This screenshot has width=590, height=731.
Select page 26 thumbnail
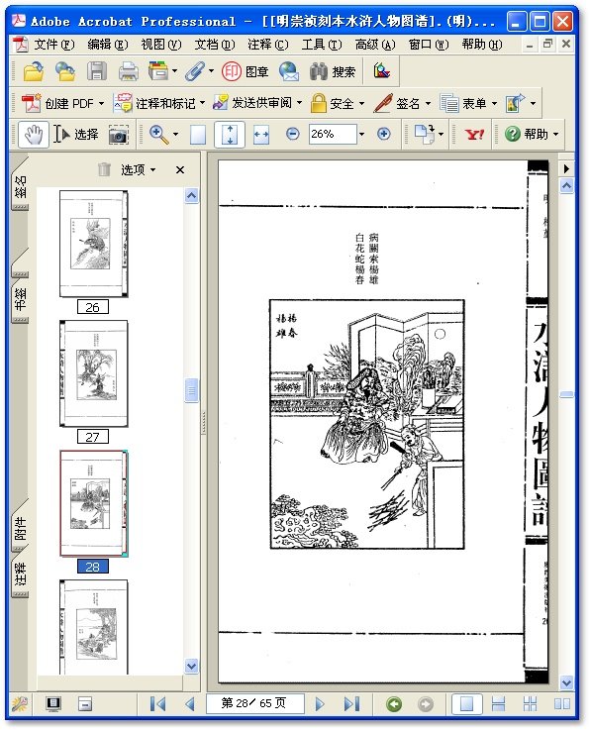[94, 244]
